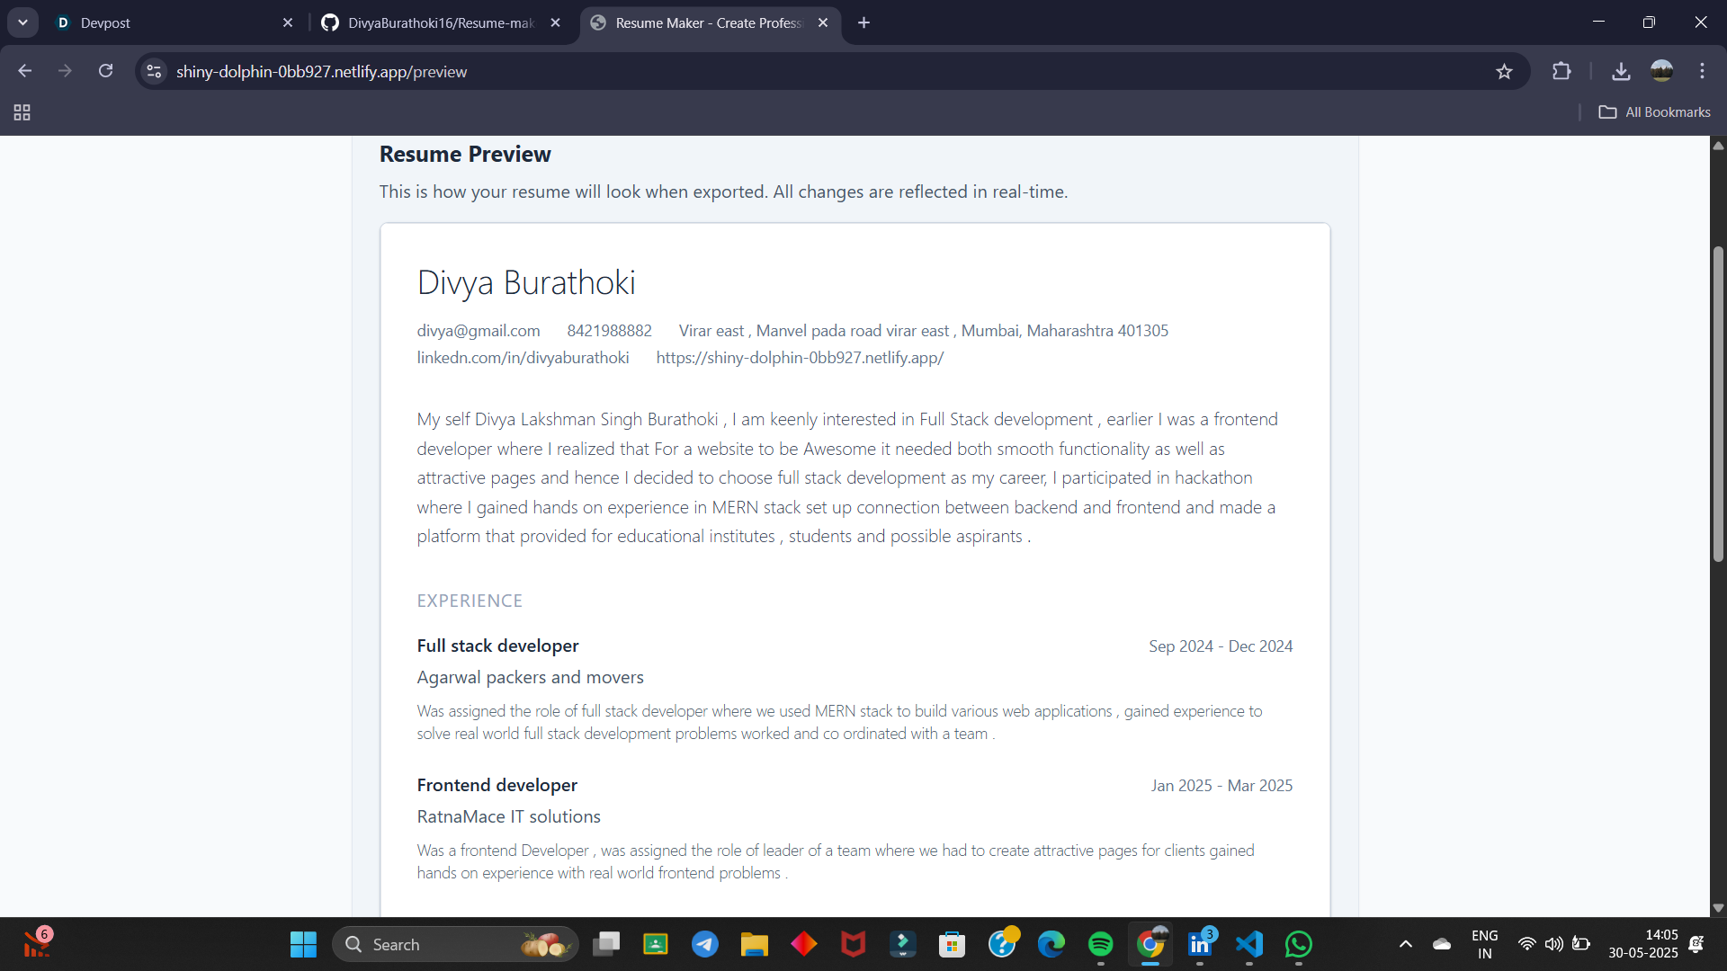The image size is (1727, 971).
Task: Click the netlify.app portfolio link in resume
Action: [800, 358]
